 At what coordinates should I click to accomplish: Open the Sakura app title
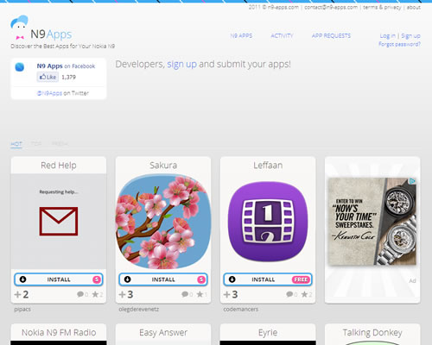[163, 166]
